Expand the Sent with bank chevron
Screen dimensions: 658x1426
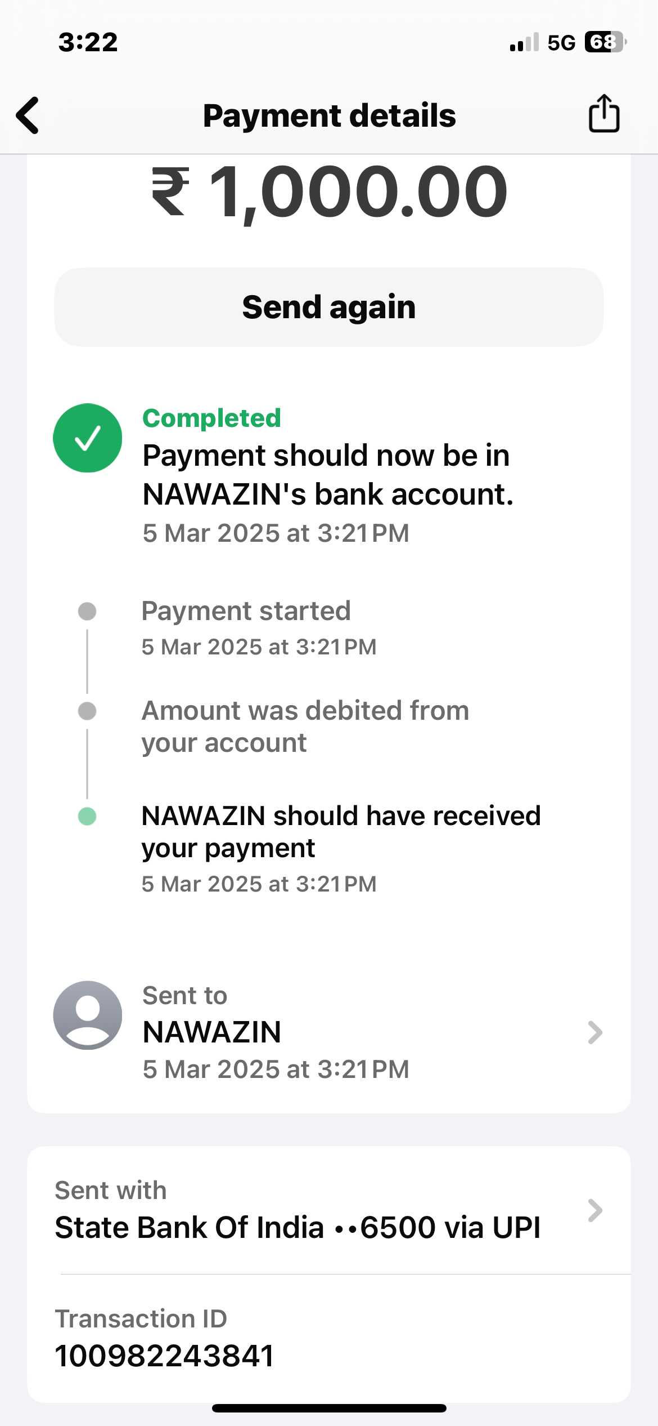pos(595,1210)
